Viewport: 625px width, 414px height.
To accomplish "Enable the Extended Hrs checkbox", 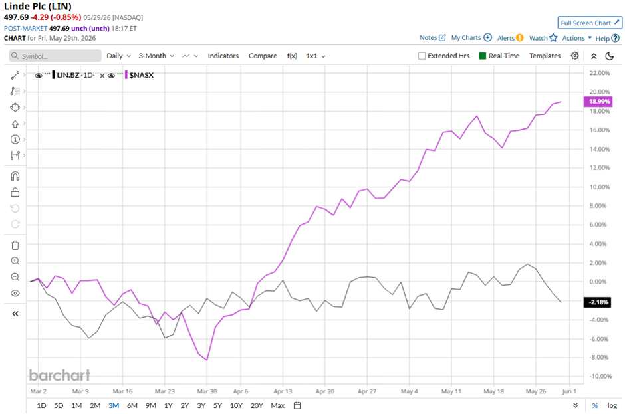I will [422, 56].
